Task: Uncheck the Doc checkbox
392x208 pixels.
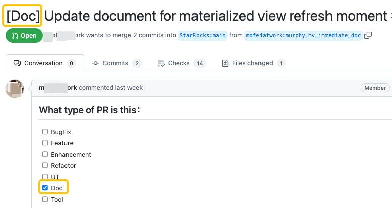Action: pyautogui.click(x=45, y=188)
